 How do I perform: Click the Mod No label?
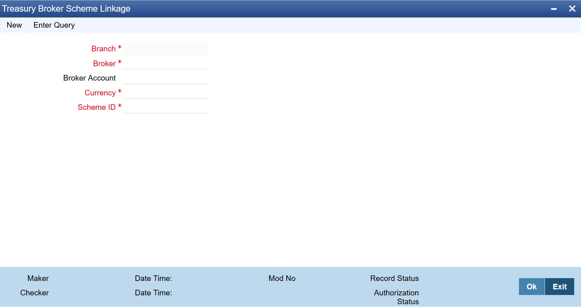tap(282, 278)
